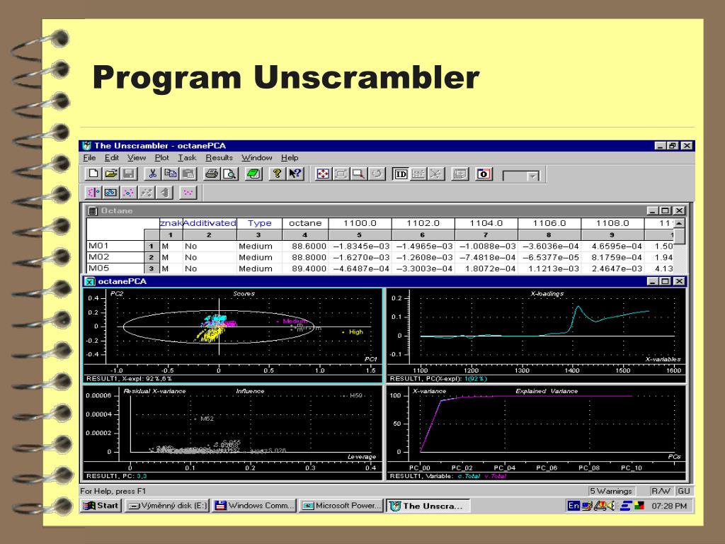Screen dimensions: 725x544
Task: Click the magenta dots with vertical line icon
Action: pos(93,192)
